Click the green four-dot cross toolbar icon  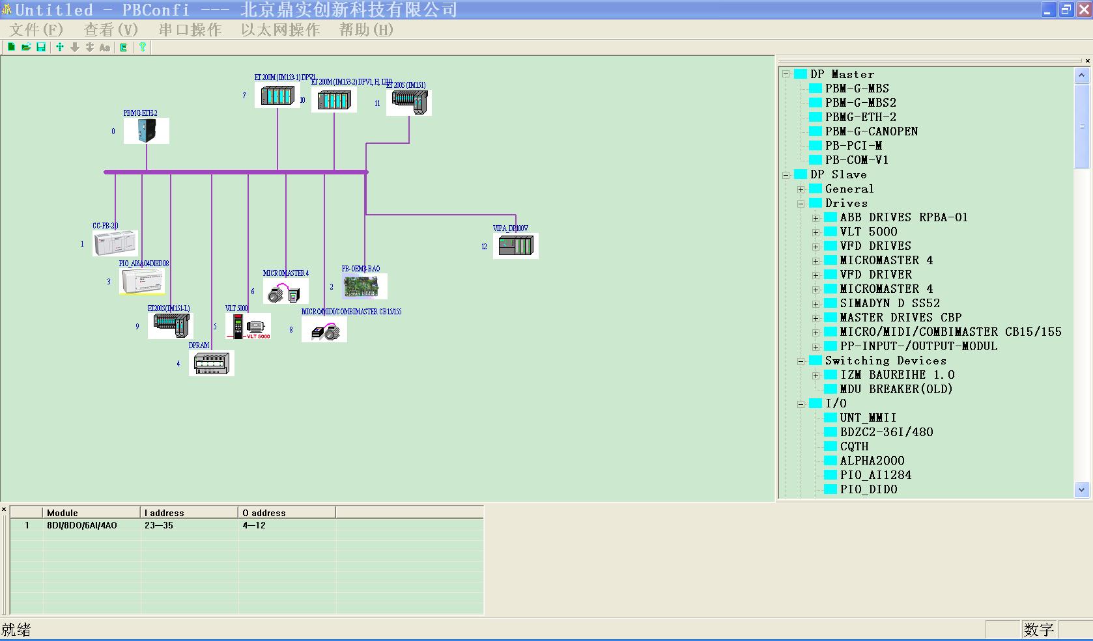point(59,47)
